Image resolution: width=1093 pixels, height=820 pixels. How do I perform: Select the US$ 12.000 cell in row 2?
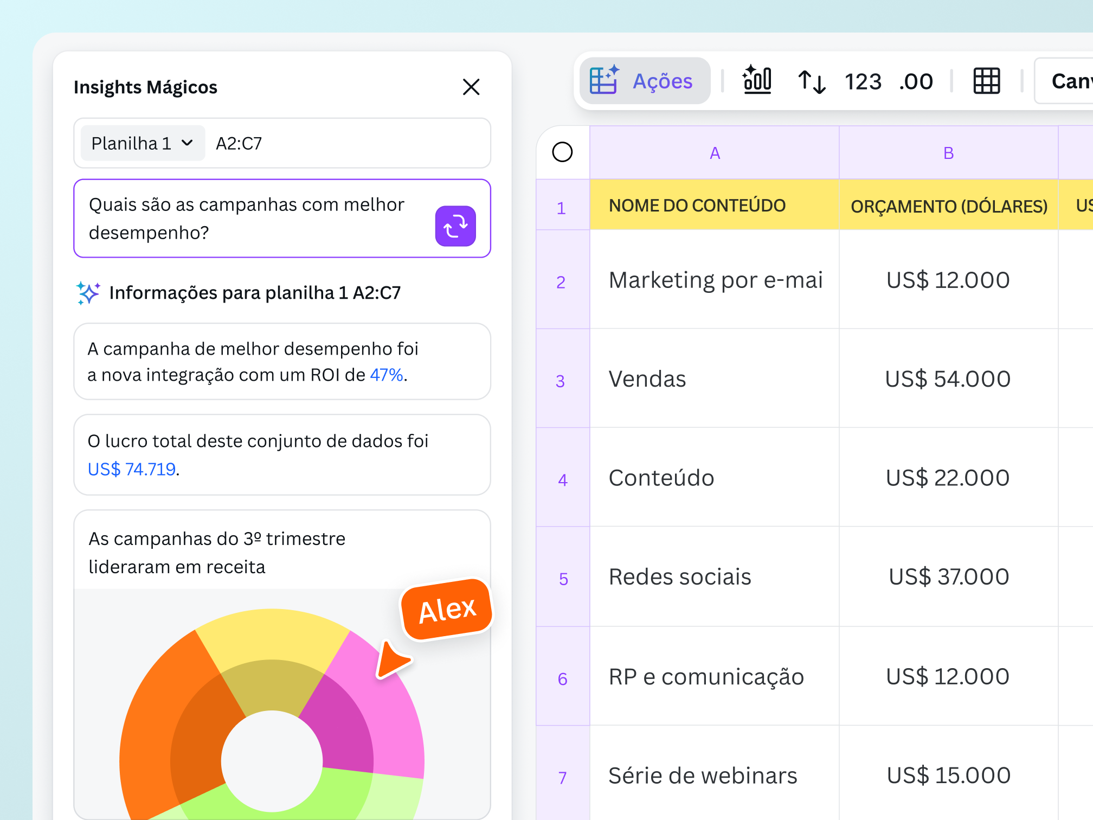pos(948,280)
